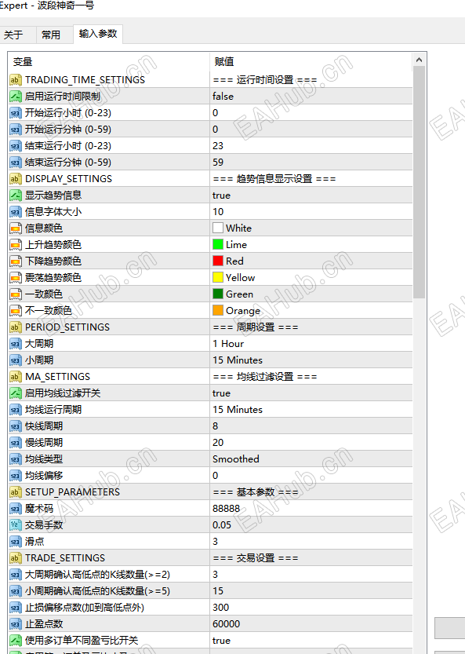Image resolution: width=465 pixels, height=654 pixels.
Task: Click the icon beside 魔术码
Action: (x=16, y=509)
